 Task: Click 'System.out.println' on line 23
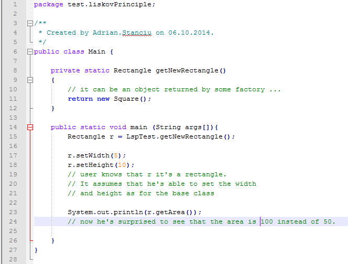(105, 212)
